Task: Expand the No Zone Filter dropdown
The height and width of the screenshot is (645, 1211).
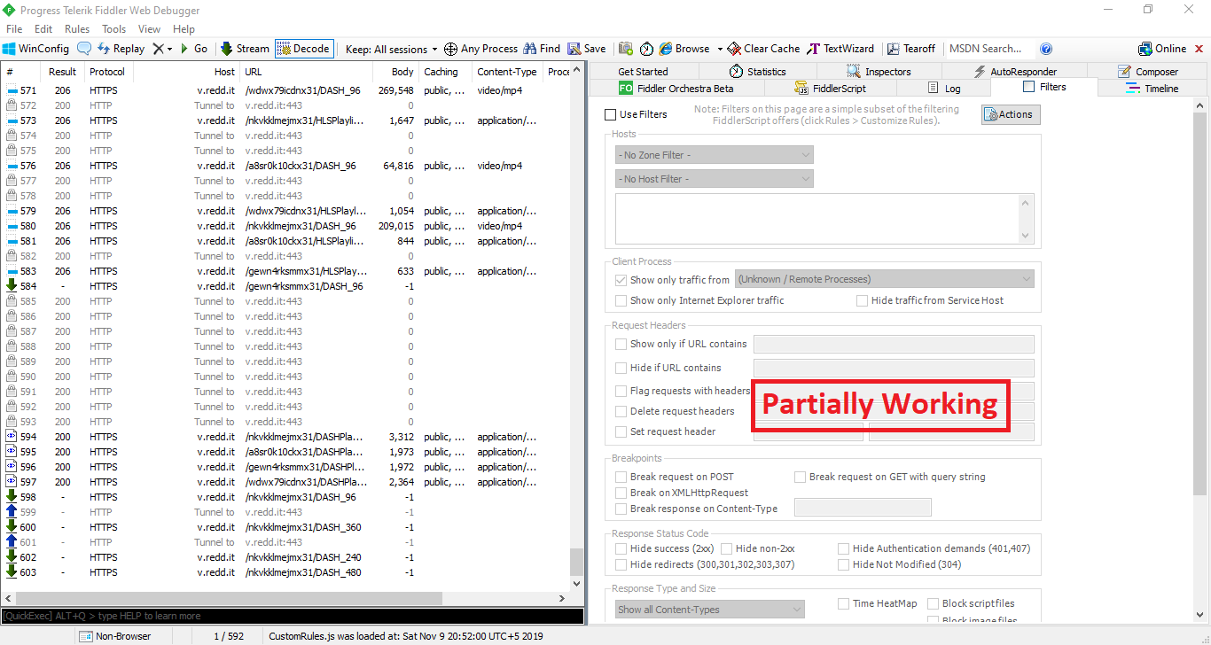Action: [x=714, y=155]
